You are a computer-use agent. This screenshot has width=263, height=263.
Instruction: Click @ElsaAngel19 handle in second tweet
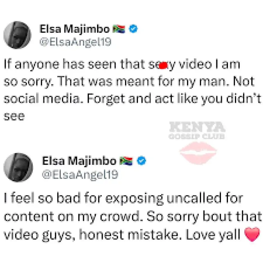click(80, 175)
